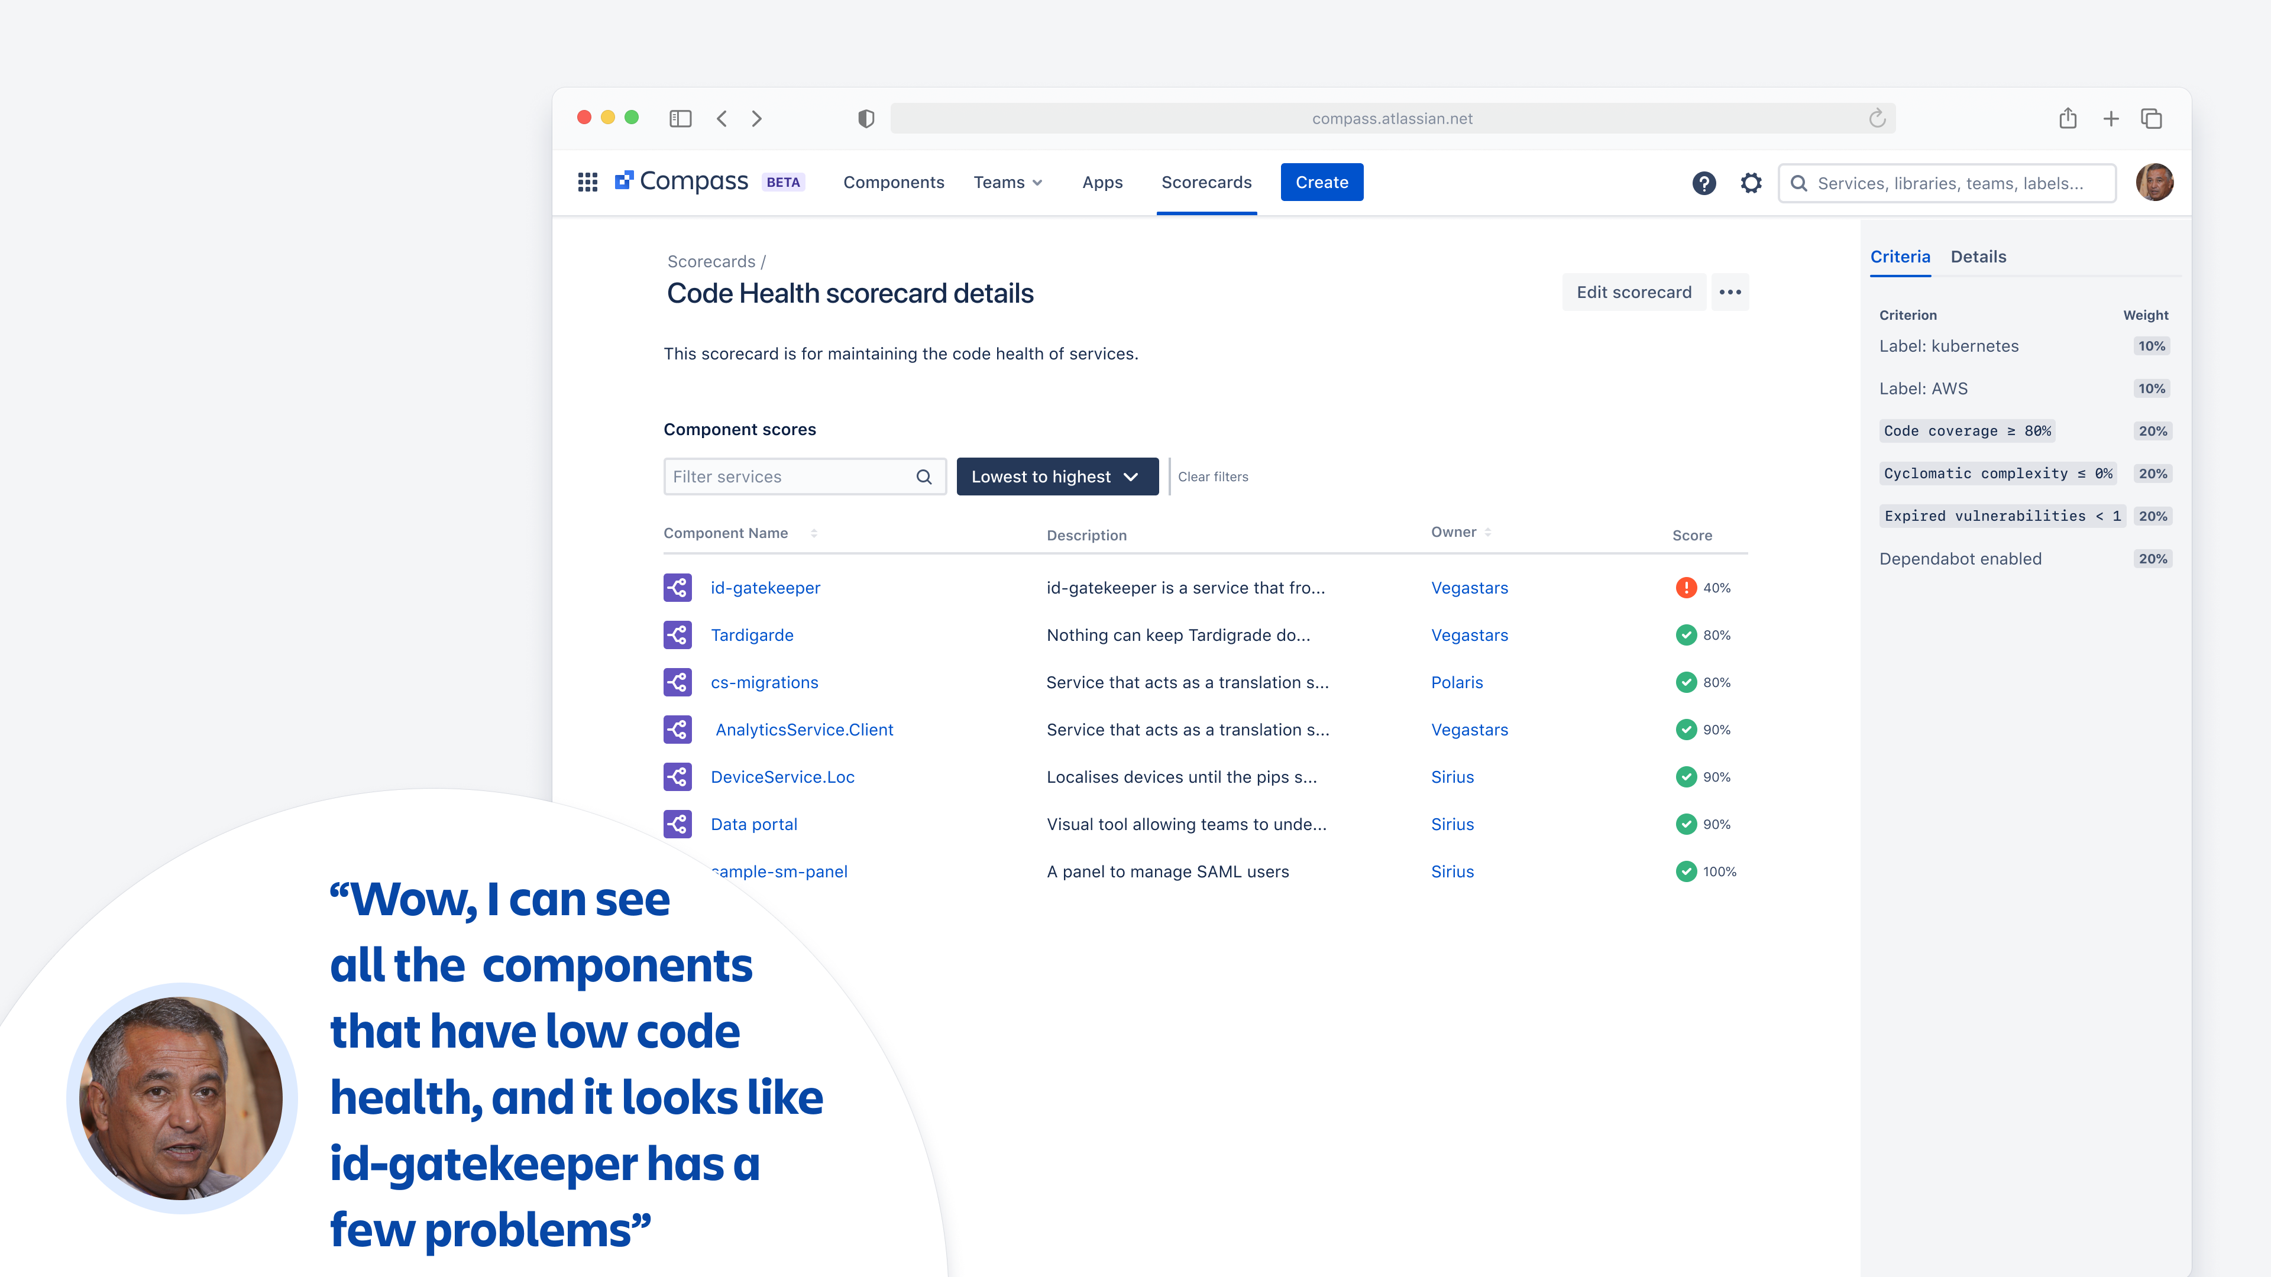The width and height of the screenshot is (2271, 1277).
Task: Open the more actions ellipsis button
Action: [1730, 291]
